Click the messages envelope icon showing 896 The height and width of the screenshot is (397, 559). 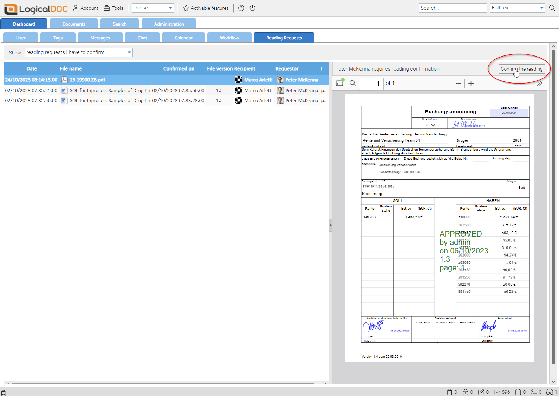click(x=497, y=392)
